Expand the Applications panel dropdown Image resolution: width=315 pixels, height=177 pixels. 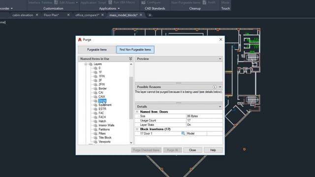[x=119, y=8]
